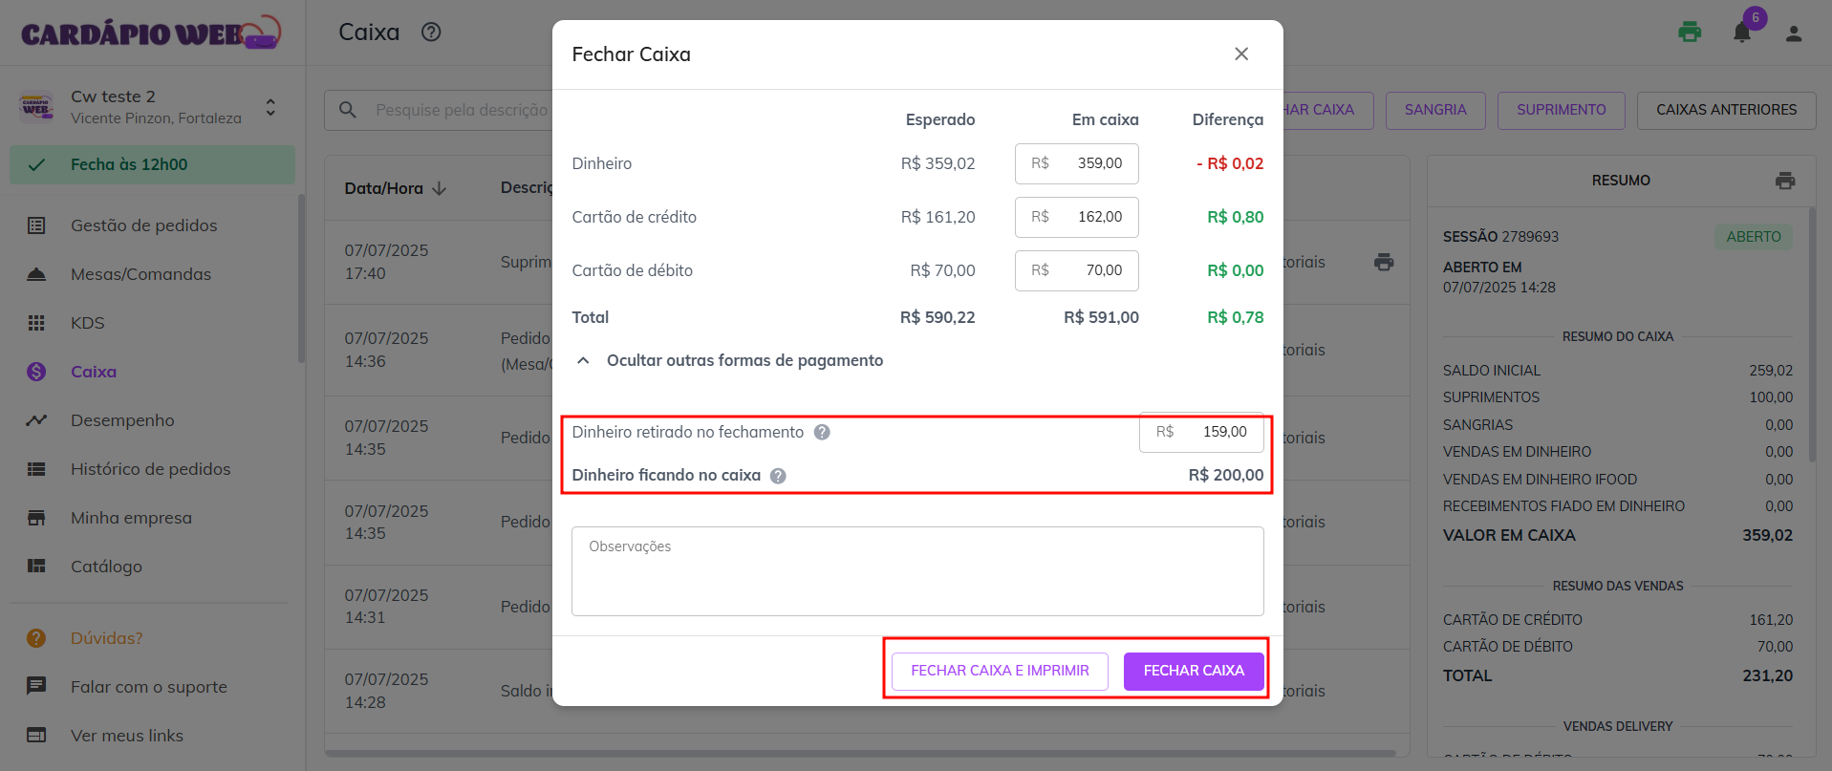Print the Resumo panel summary
Image resolution: width=1832 pixels, height=771 pixels.
click(1785, 181)
